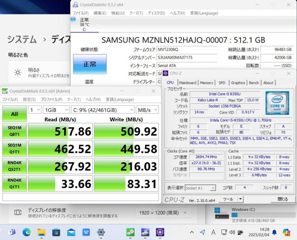Switch to the About tab in CPU-Z

tap(268, 83)
